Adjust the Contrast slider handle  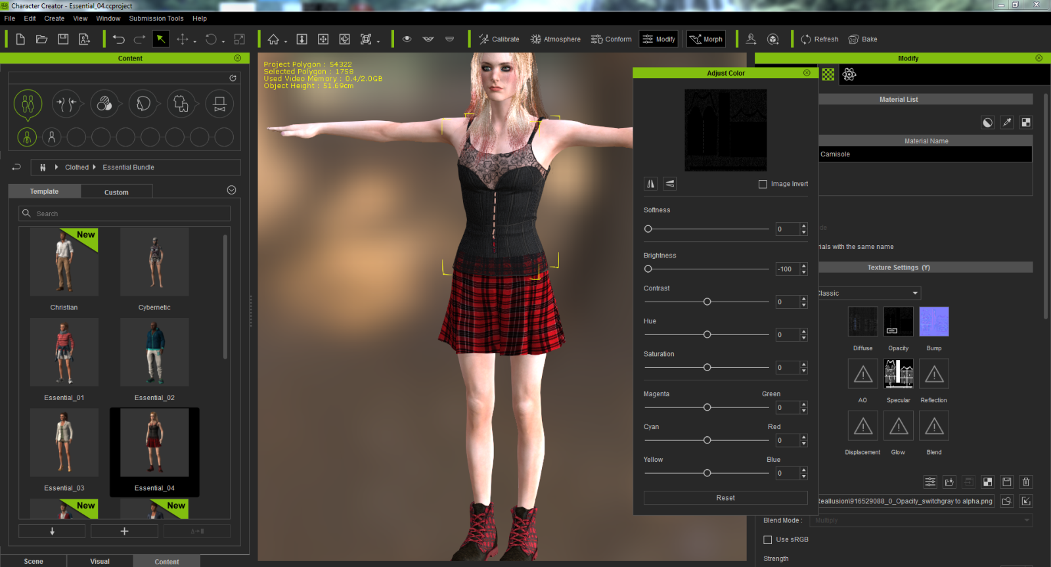[x=707, y=302]
